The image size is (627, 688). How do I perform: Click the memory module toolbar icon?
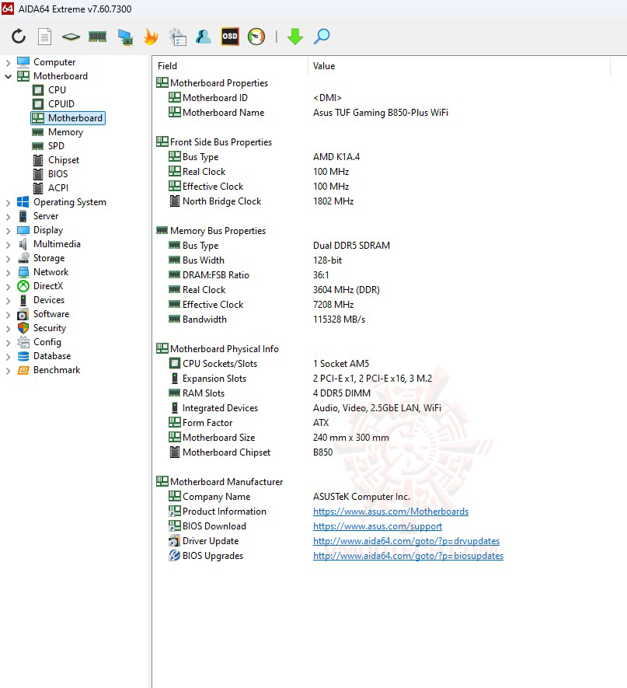97,37
